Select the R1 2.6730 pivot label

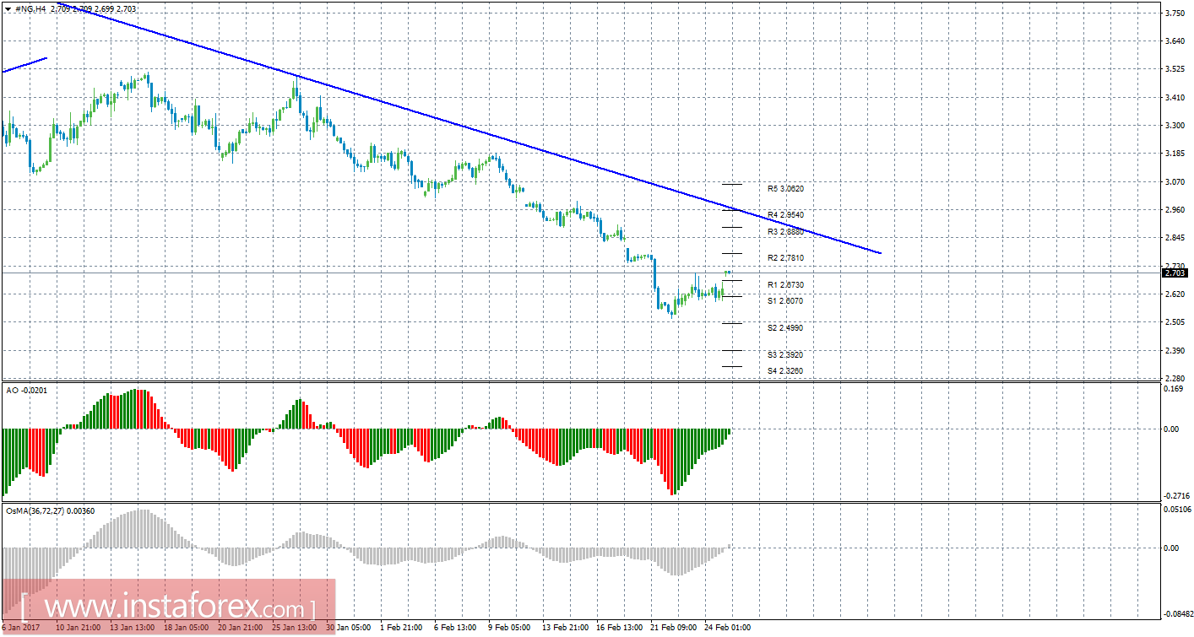(785, 284)
